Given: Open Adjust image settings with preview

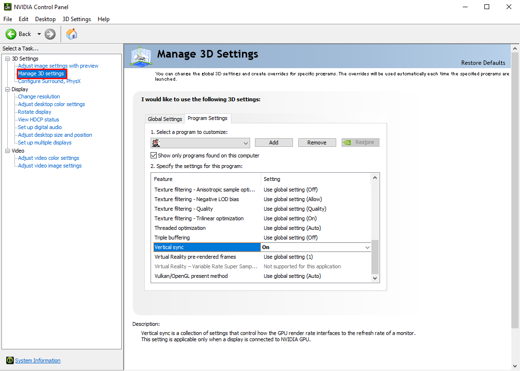Looking at the screenshot, I should point(58,66).
